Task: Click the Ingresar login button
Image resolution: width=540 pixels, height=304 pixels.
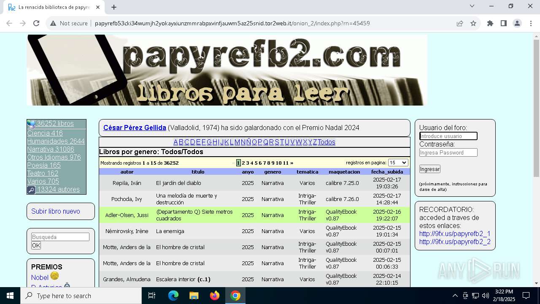Action: click(x=430, y=169)
